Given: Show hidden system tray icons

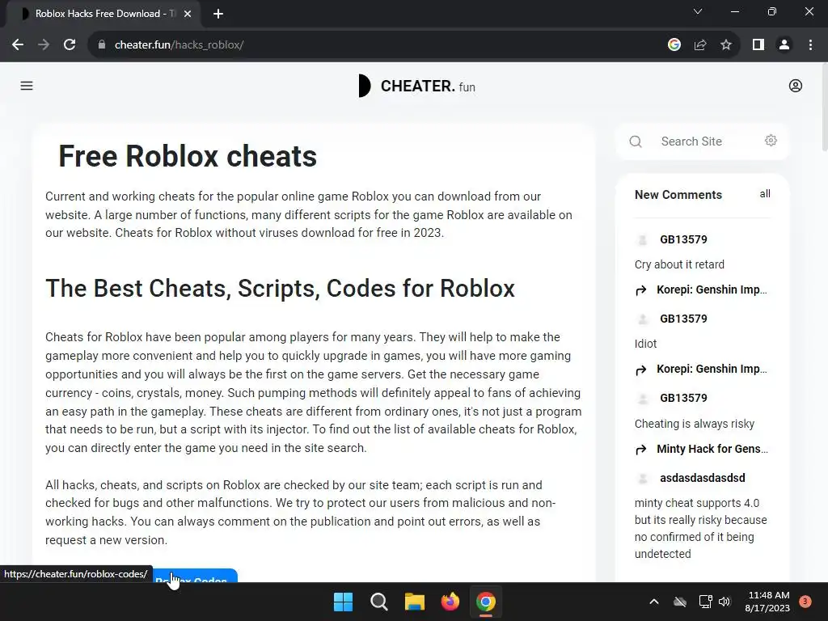Looking at the screenshot, I should pyautogui.click(x=653, y=602).
